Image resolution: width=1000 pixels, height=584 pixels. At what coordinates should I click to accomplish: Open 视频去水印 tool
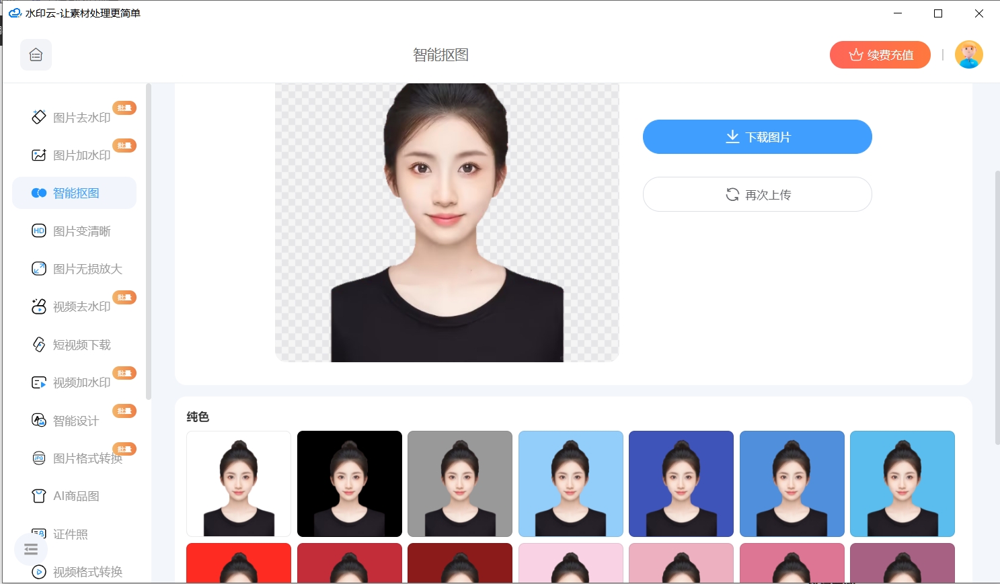pyautogui.click(x=74, y=306)
